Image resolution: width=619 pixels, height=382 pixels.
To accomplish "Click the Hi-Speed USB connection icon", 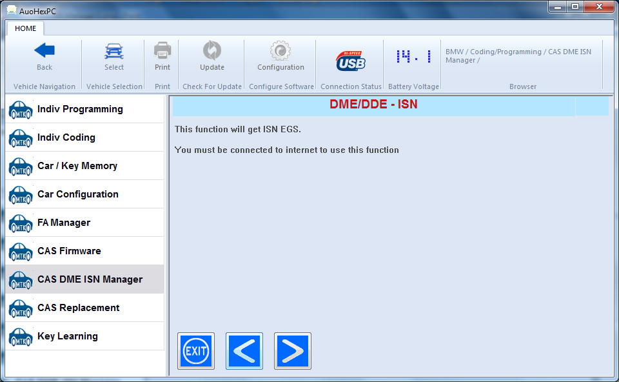I will point(351,61).
